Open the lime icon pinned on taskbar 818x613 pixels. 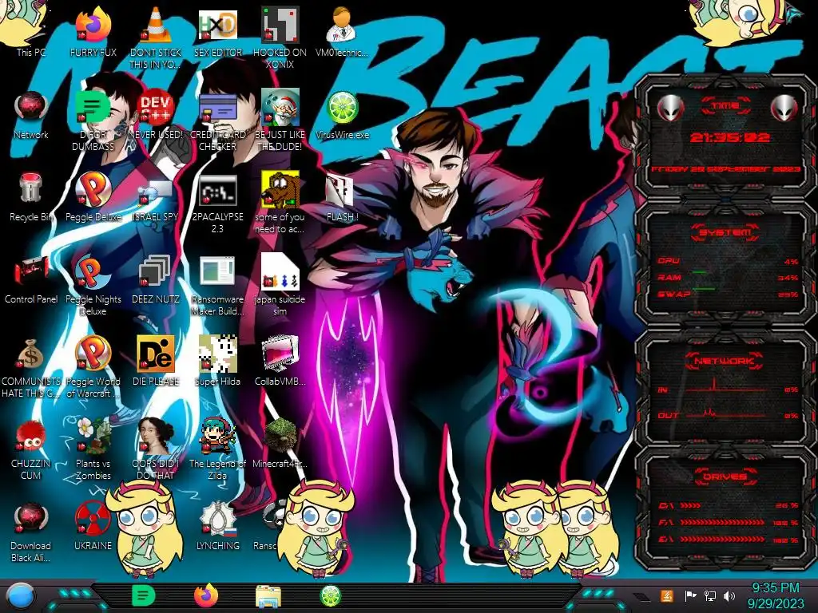[x=330, y=595]
